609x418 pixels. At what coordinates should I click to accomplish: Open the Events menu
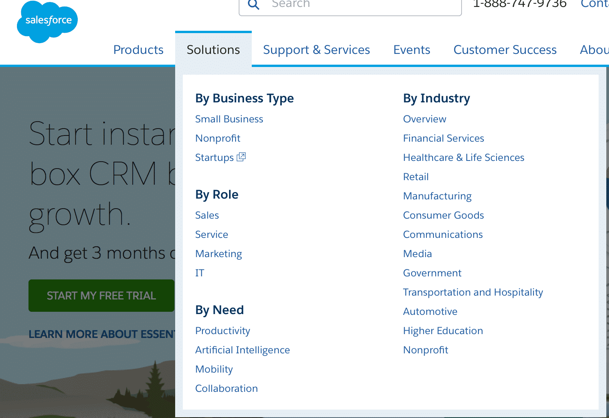pos(412,50)
